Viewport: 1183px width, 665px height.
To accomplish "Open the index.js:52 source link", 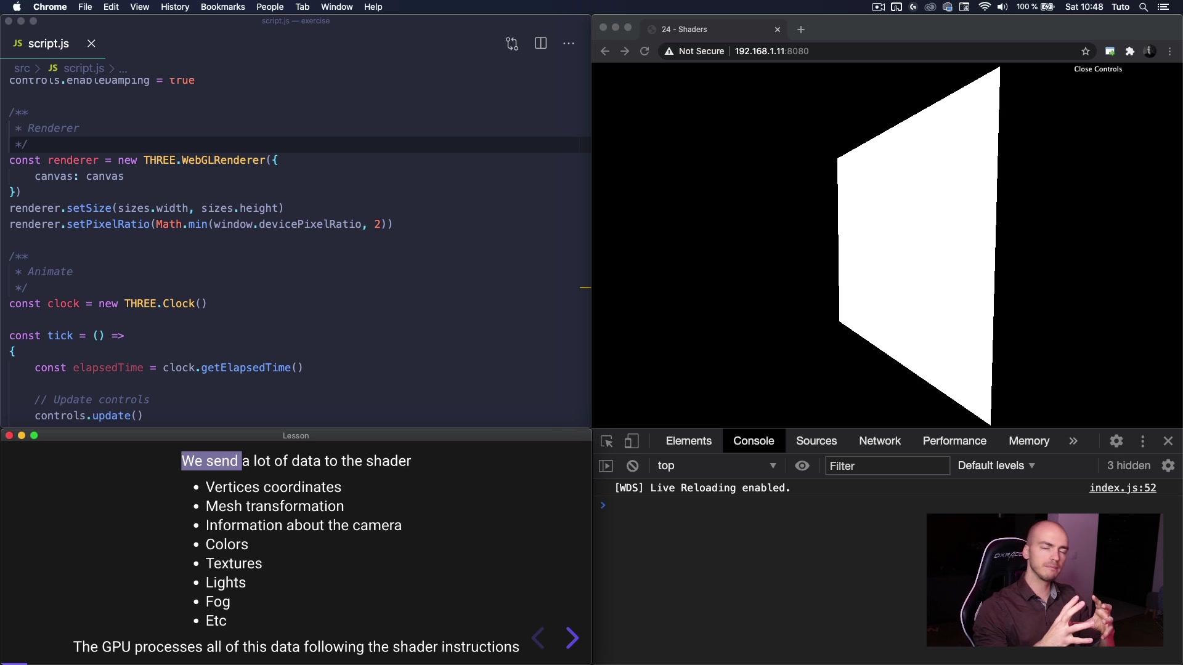I will (1122, 488).
